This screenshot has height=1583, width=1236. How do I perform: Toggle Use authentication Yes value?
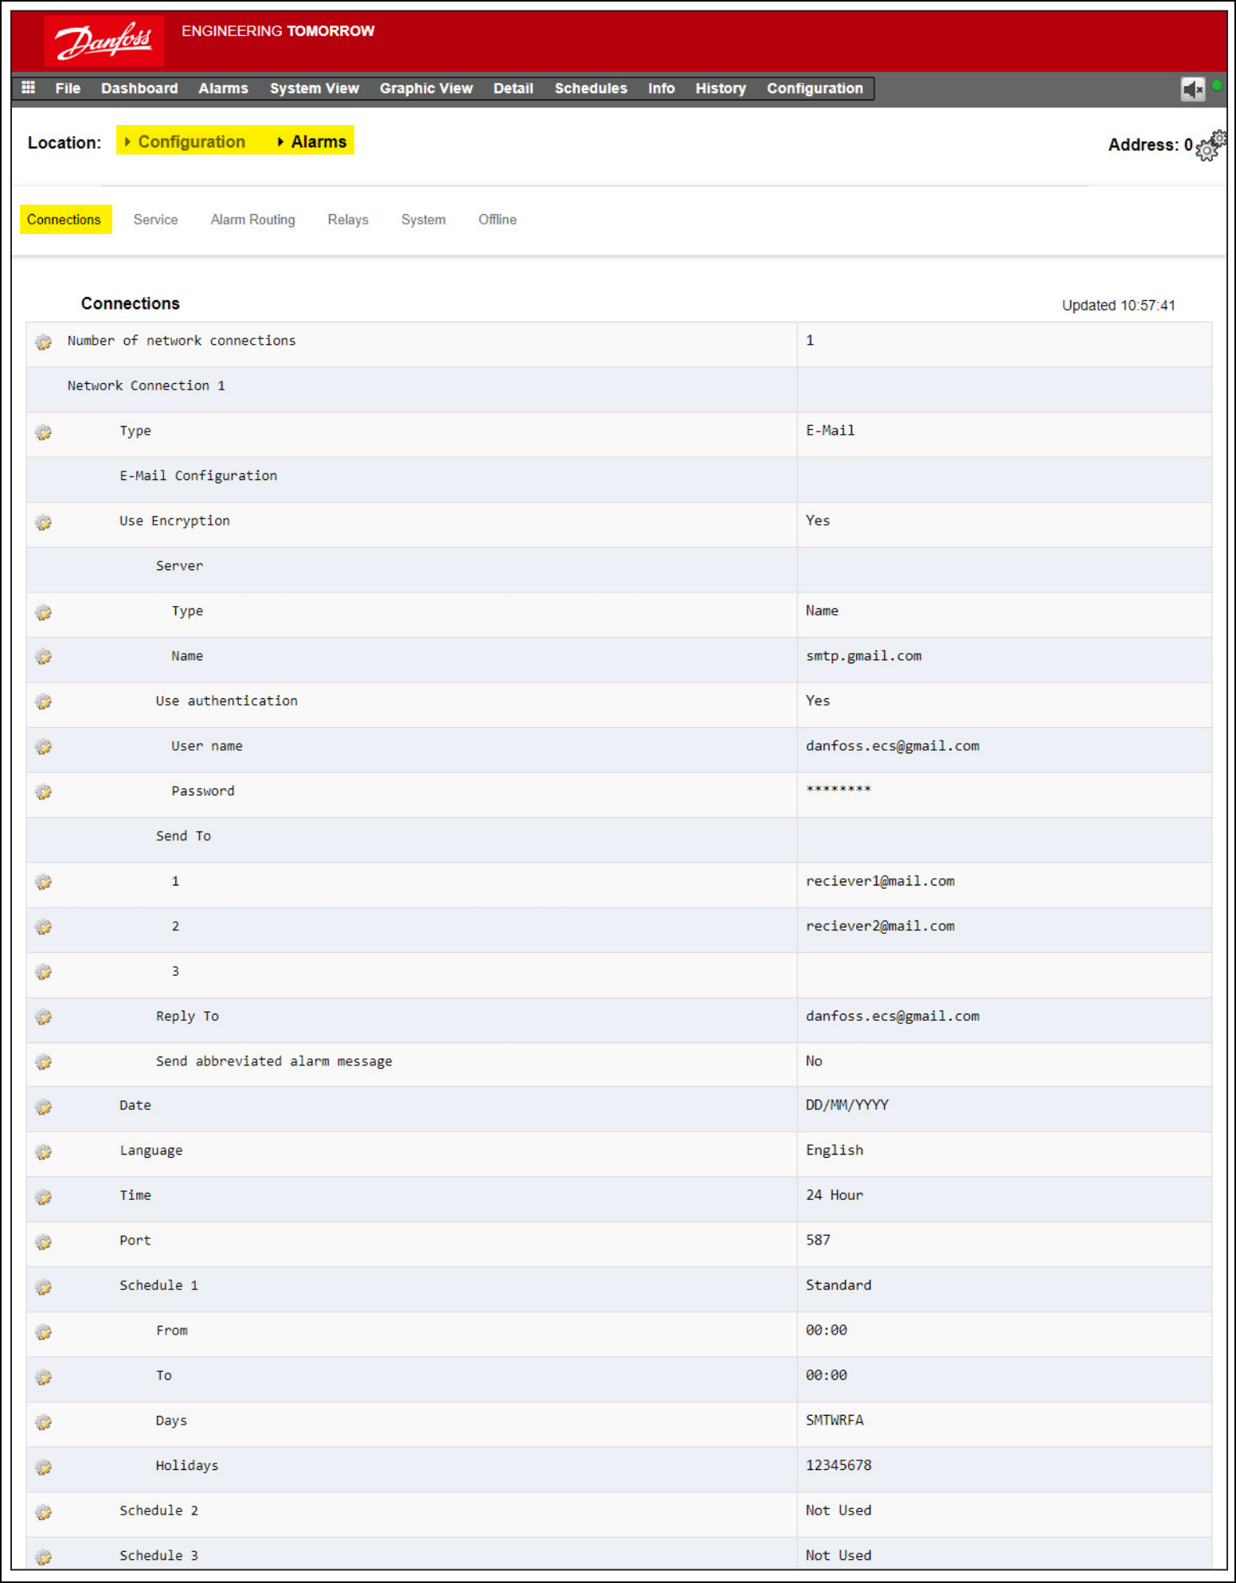click(x=818, y=701)
